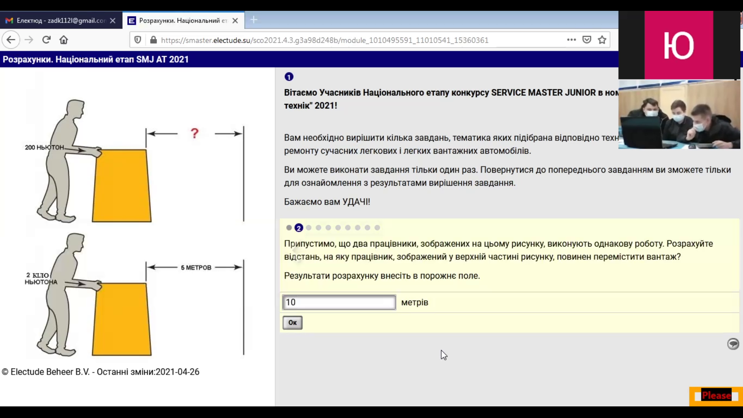743x418 pixels.
Task: Go to the Home page icon
Action: (x=64, y=40)
